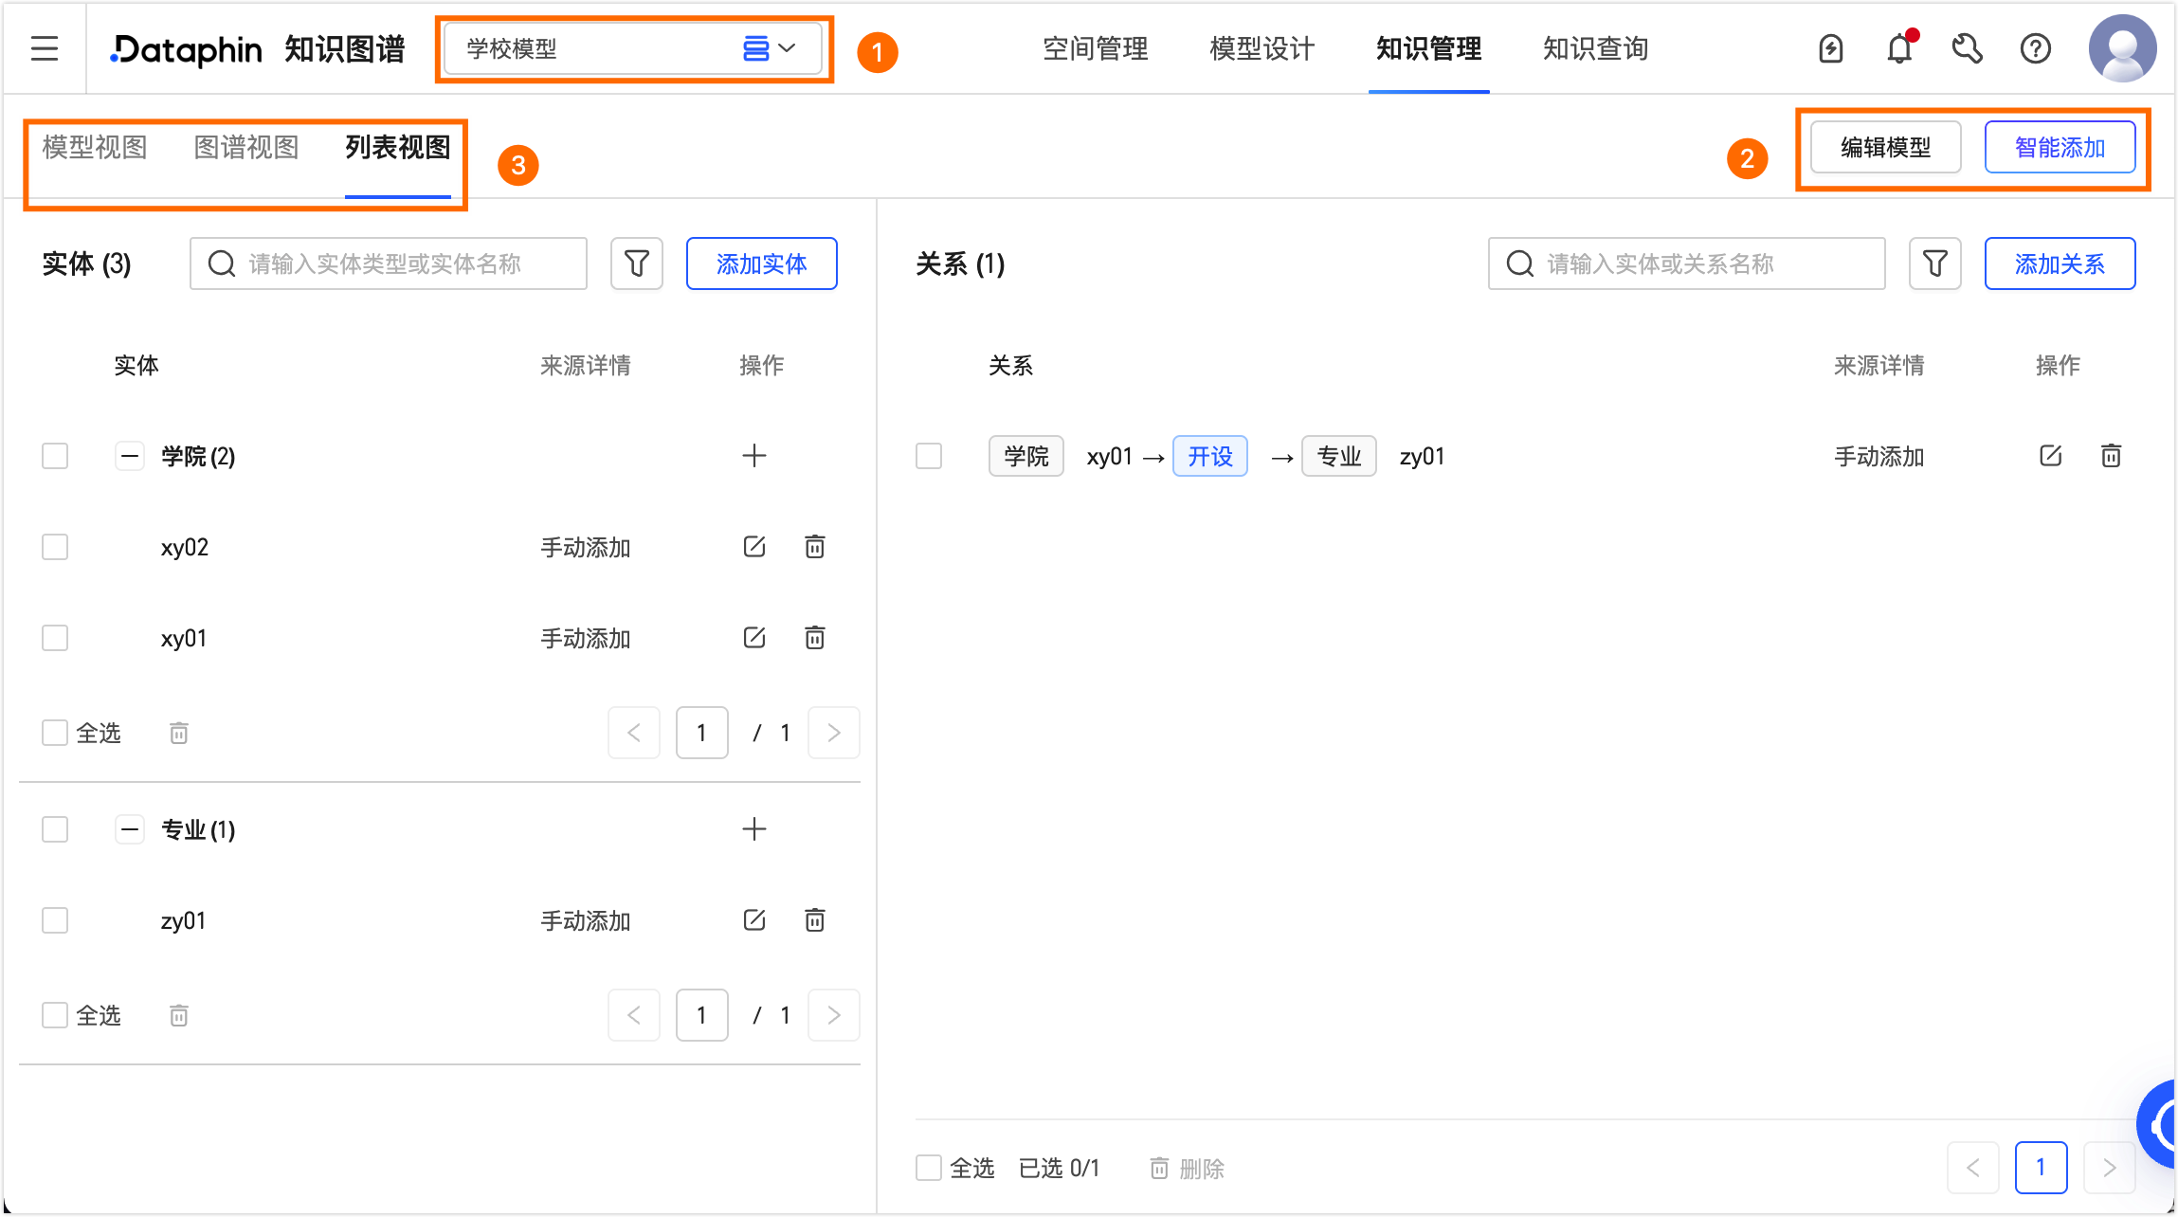Open the help question mark icon
The width and height of the screenshot is (2178, 1217).
(x=2035, y=47)
